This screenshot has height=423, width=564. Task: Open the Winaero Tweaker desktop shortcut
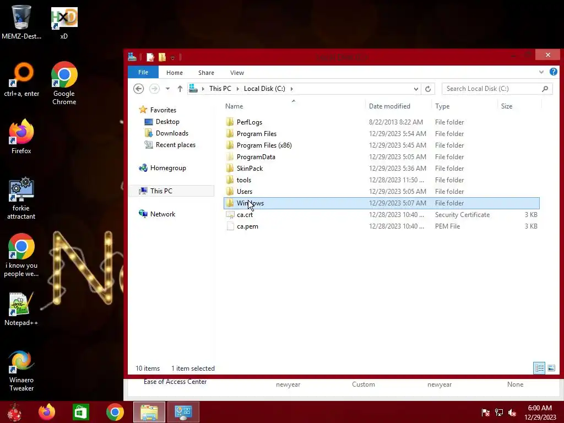pyautogui.click(x=21, y=371)
